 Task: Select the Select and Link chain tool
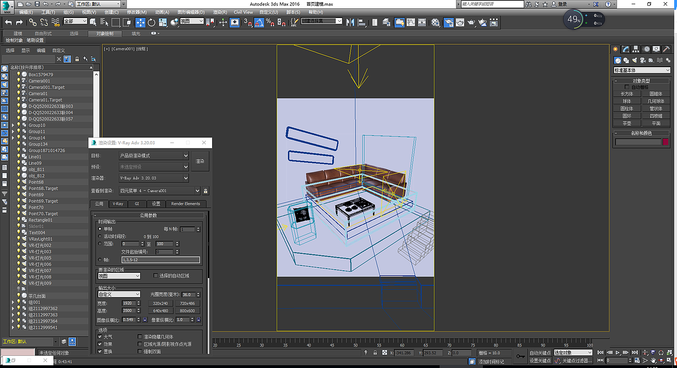coord(33,22)
